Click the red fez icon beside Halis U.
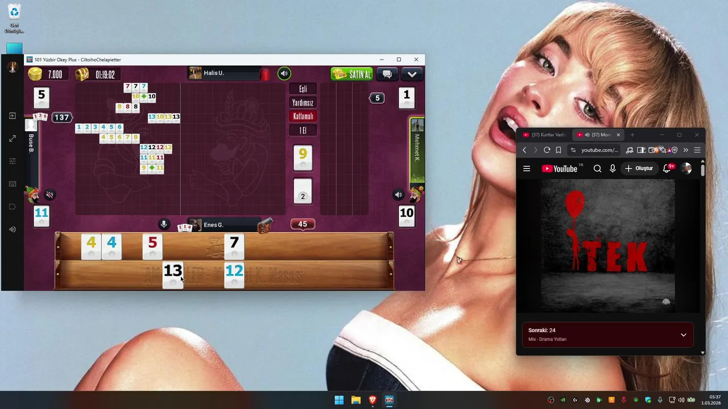The image size is (728, 409). coord(265,74)
